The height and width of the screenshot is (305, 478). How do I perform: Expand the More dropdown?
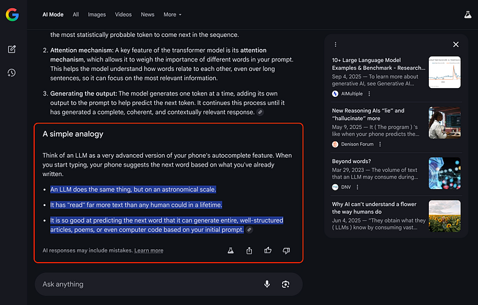click(x=172, y=14)
